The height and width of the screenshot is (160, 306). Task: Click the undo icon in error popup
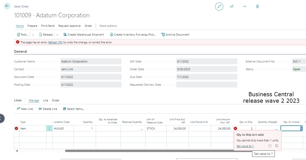(x=270, y=146)
